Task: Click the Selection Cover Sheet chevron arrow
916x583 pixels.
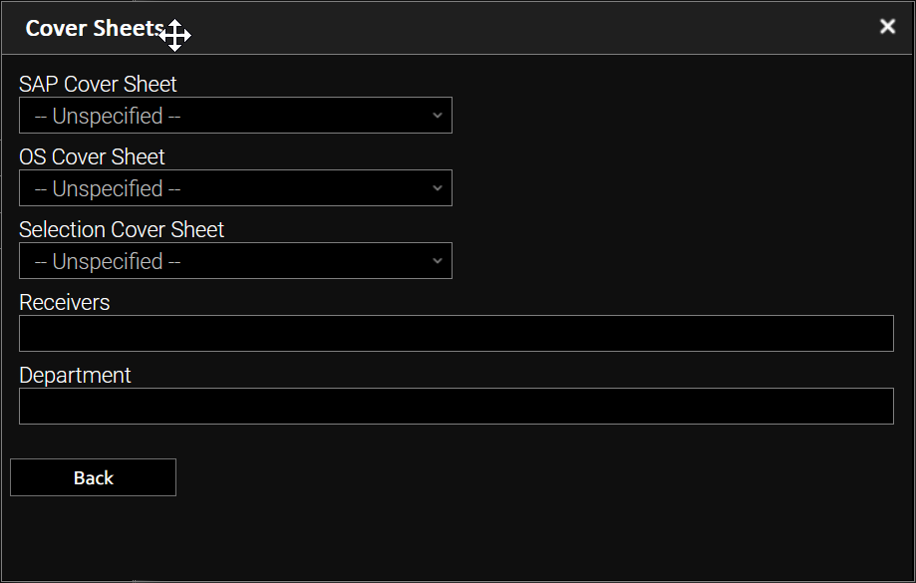Action: pos(437,261)
